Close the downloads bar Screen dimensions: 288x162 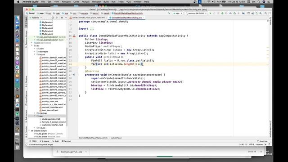[261, 152]
